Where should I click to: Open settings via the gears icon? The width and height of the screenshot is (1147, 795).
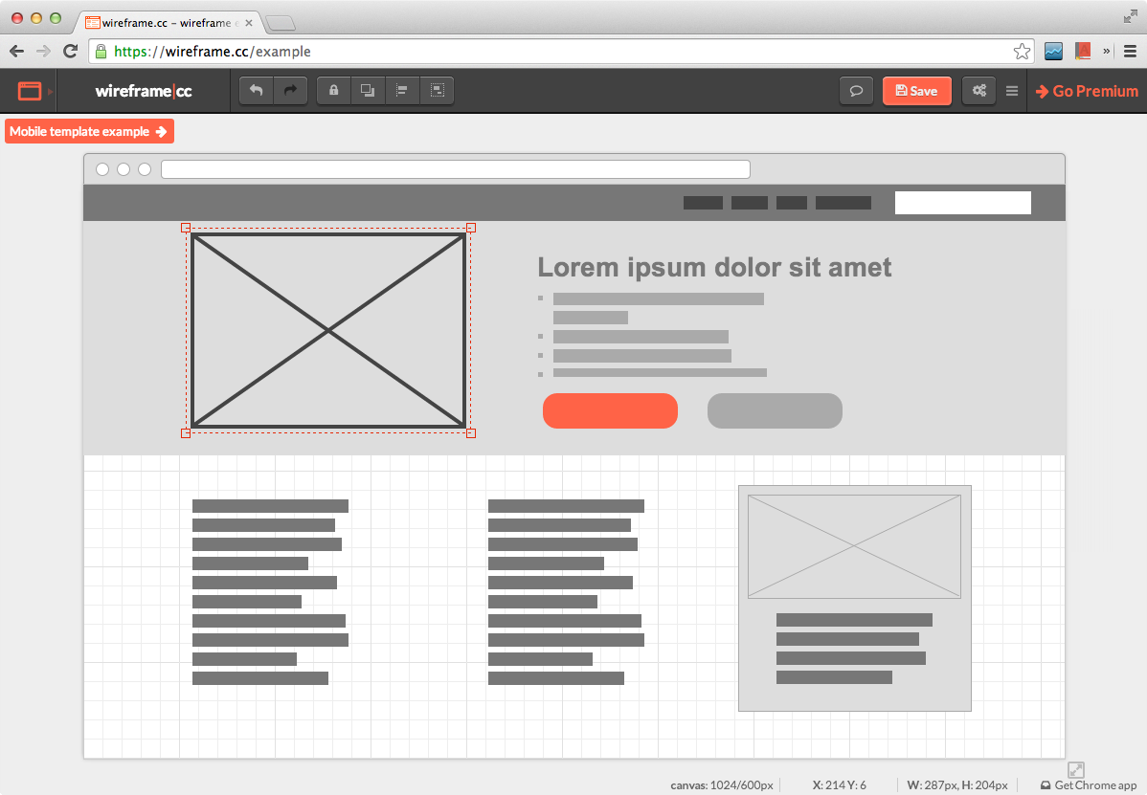(x=978, y=90)
